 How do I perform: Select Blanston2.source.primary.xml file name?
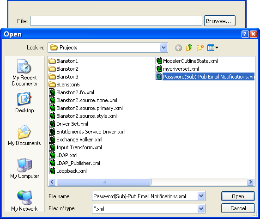[90, 108]
